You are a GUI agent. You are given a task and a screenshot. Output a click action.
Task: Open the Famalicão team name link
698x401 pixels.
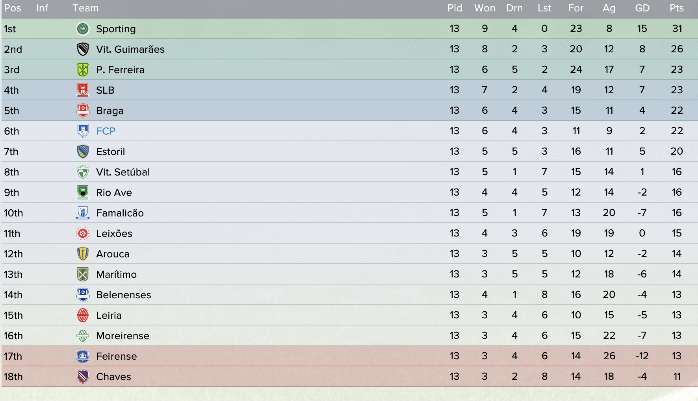coord(120,213)
